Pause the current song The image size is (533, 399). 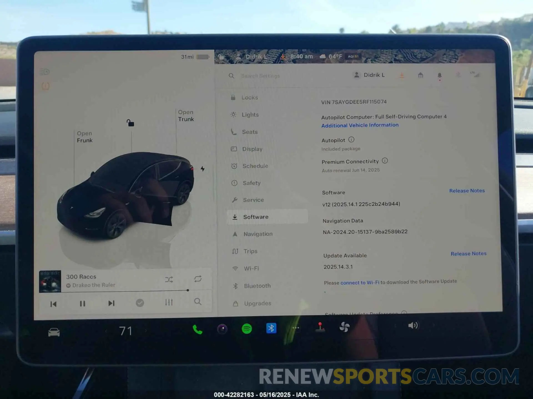click(x=82, y=304)
